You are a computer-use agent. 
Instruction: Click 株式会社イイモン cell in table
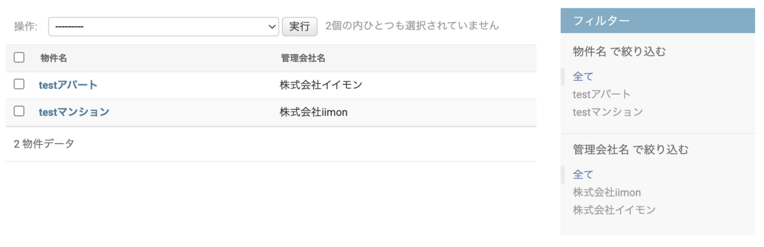click(x=322, y=84)
